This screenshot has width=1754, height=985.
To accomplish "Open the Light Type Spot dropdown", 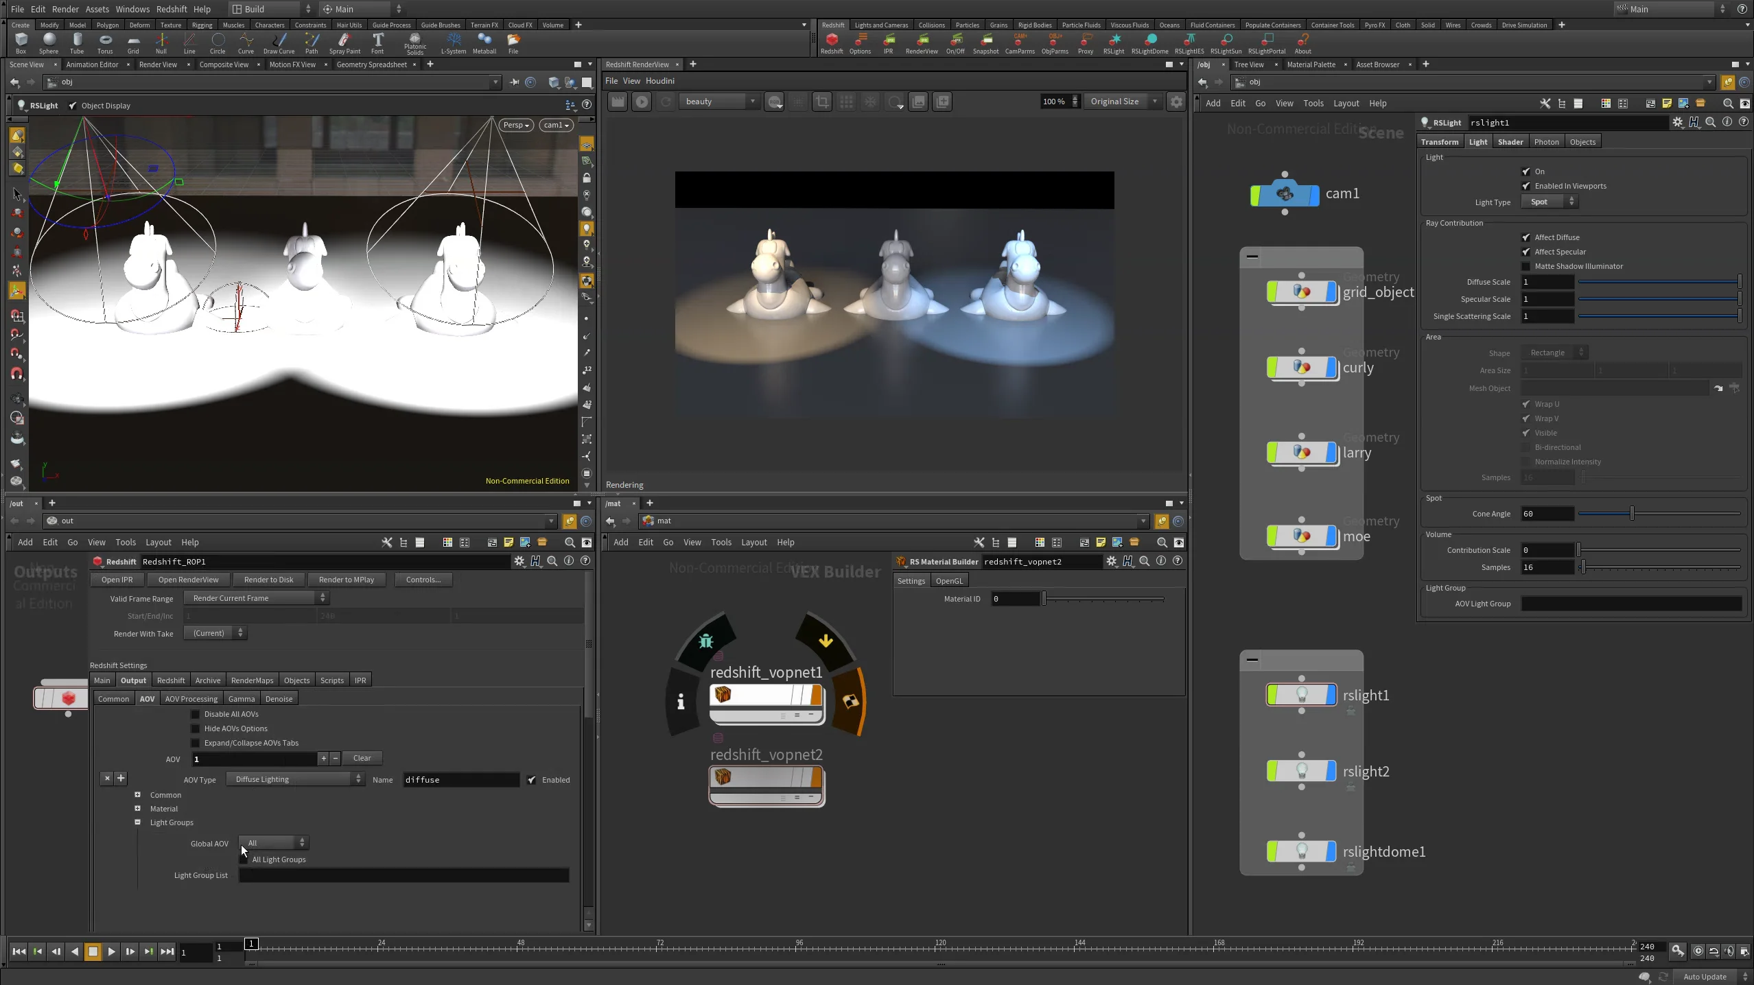I will tap(1548, 201).
